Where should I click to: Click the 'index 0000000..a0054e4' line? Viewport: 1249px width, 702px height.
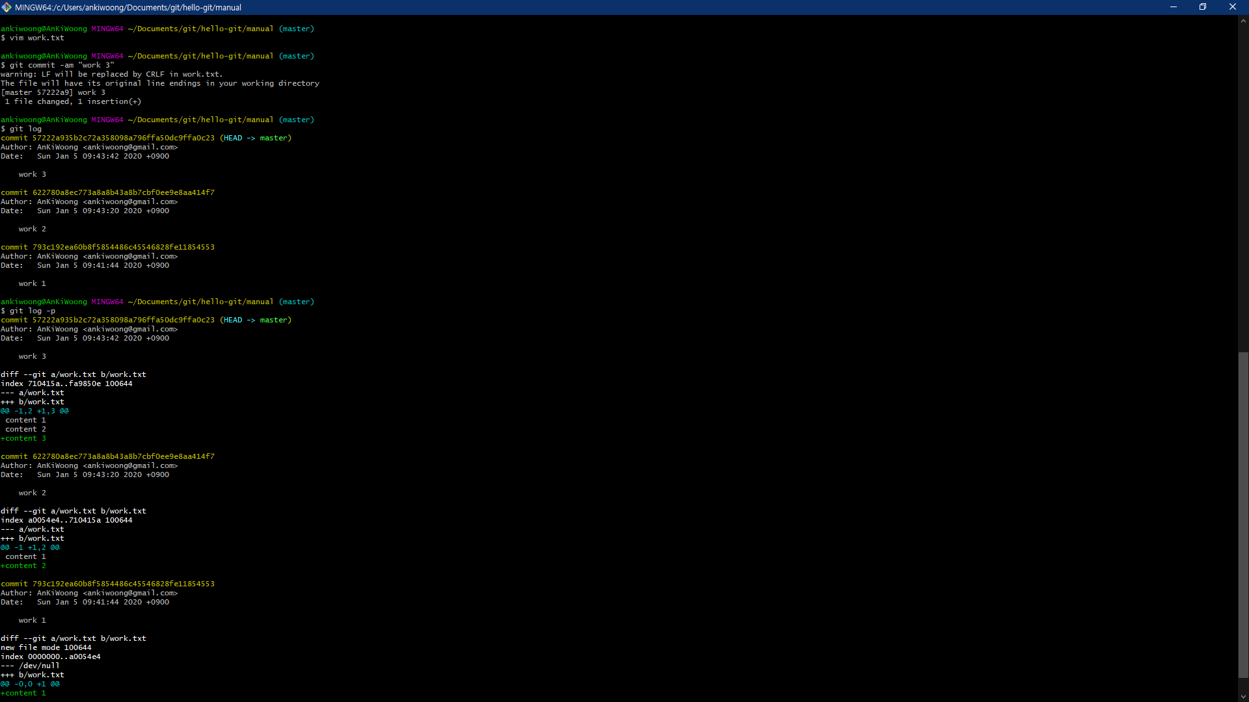click(51, 656)
